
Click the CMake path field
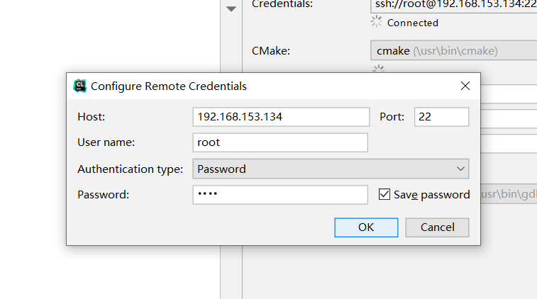pyautogui.click(x=454, y=51)
